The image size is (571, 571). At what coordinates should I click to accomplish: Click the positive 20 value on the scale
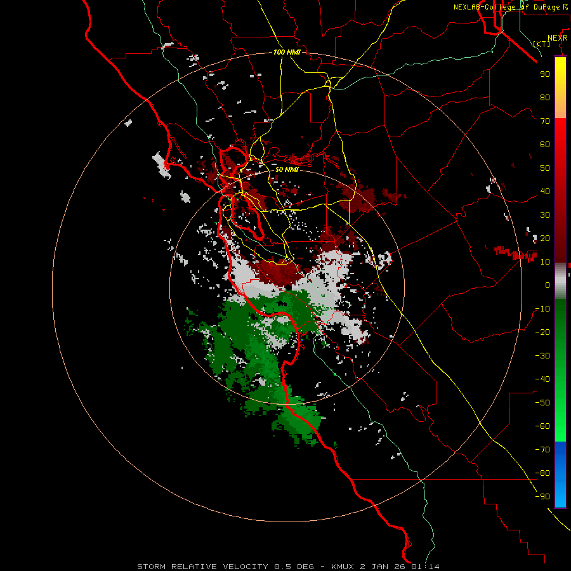545,238
